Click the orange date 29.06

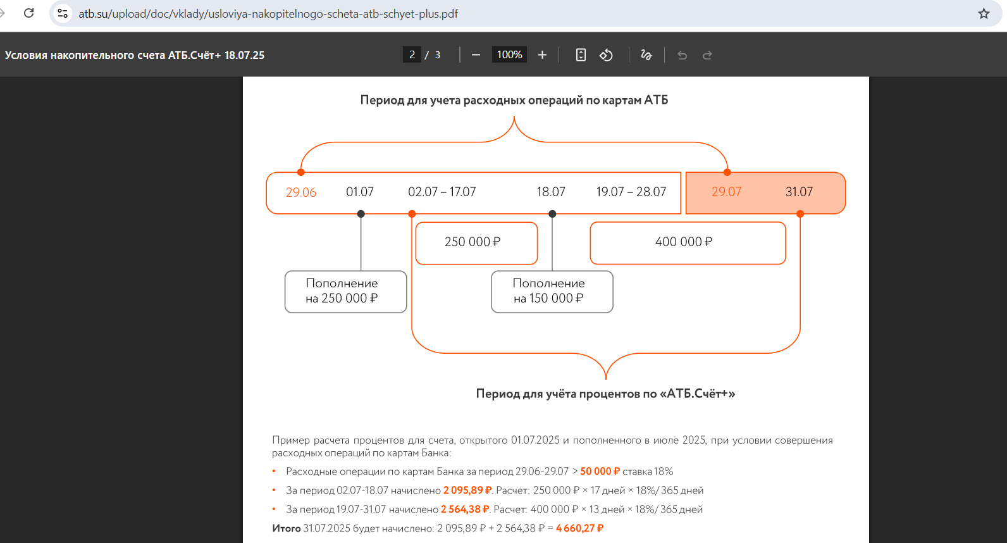click(301, 192)
